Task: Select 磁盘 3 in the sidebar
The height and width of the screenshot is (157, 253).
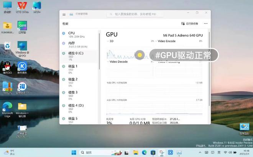Action: (x=79, y=95)
